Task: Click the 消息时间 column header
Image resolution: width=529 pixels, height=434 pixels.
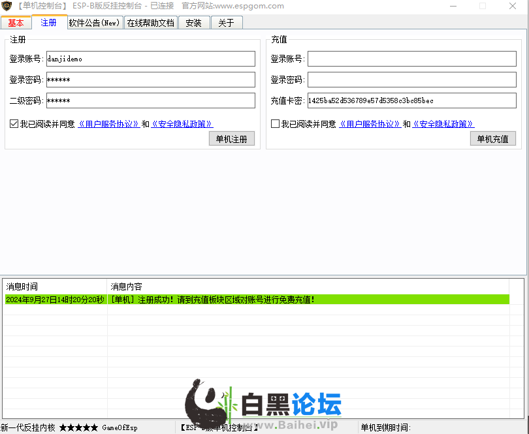Action: (55, 287)
